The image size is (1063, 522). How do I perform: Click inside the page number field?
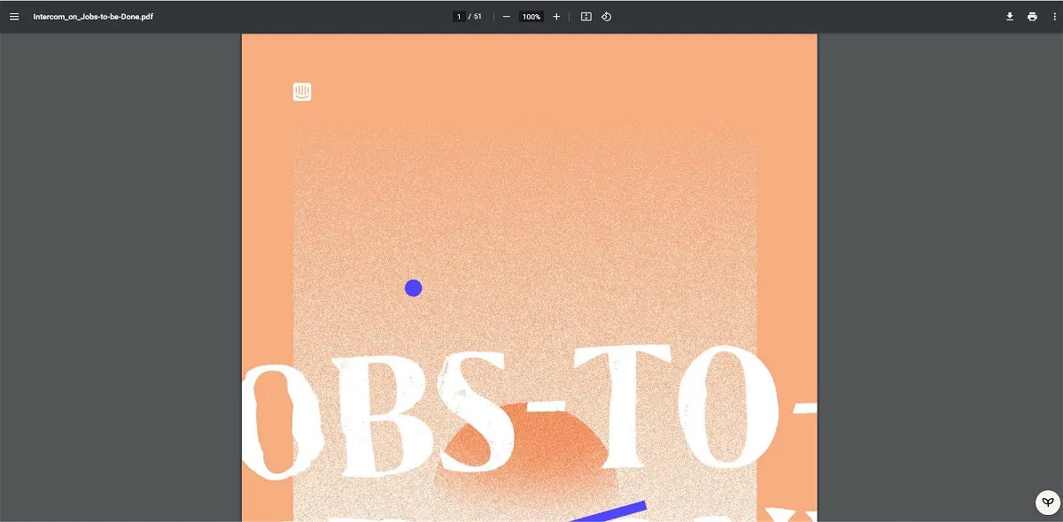459,16
